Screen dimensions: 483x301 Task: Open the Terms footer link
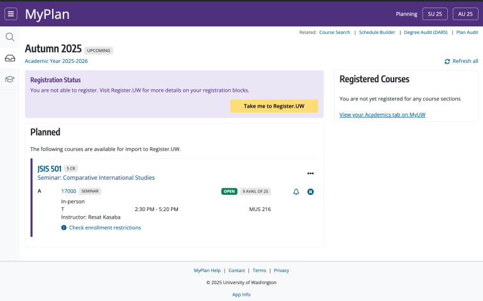coord(259,271)
